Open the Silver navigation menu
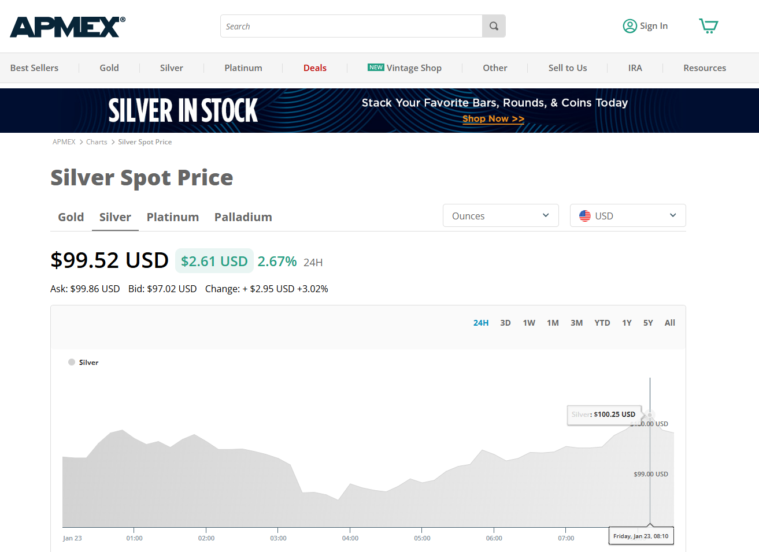The image size is (759, 552). click(172, 68)
